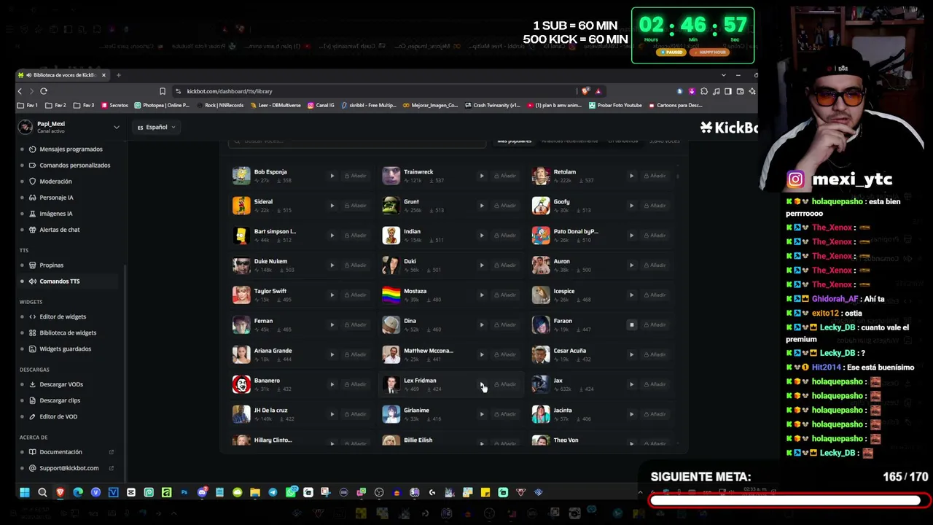Click the Mostaza rainbow flag thumbnail
The height and width of the screenshot is (525, 933).
[391, 295]
